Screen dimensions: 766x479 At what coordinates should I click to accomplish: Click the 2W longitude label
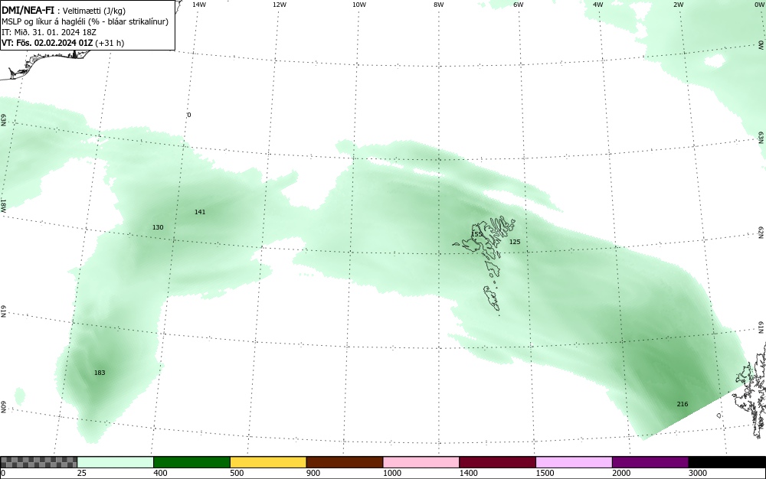[x=678, y=5]
